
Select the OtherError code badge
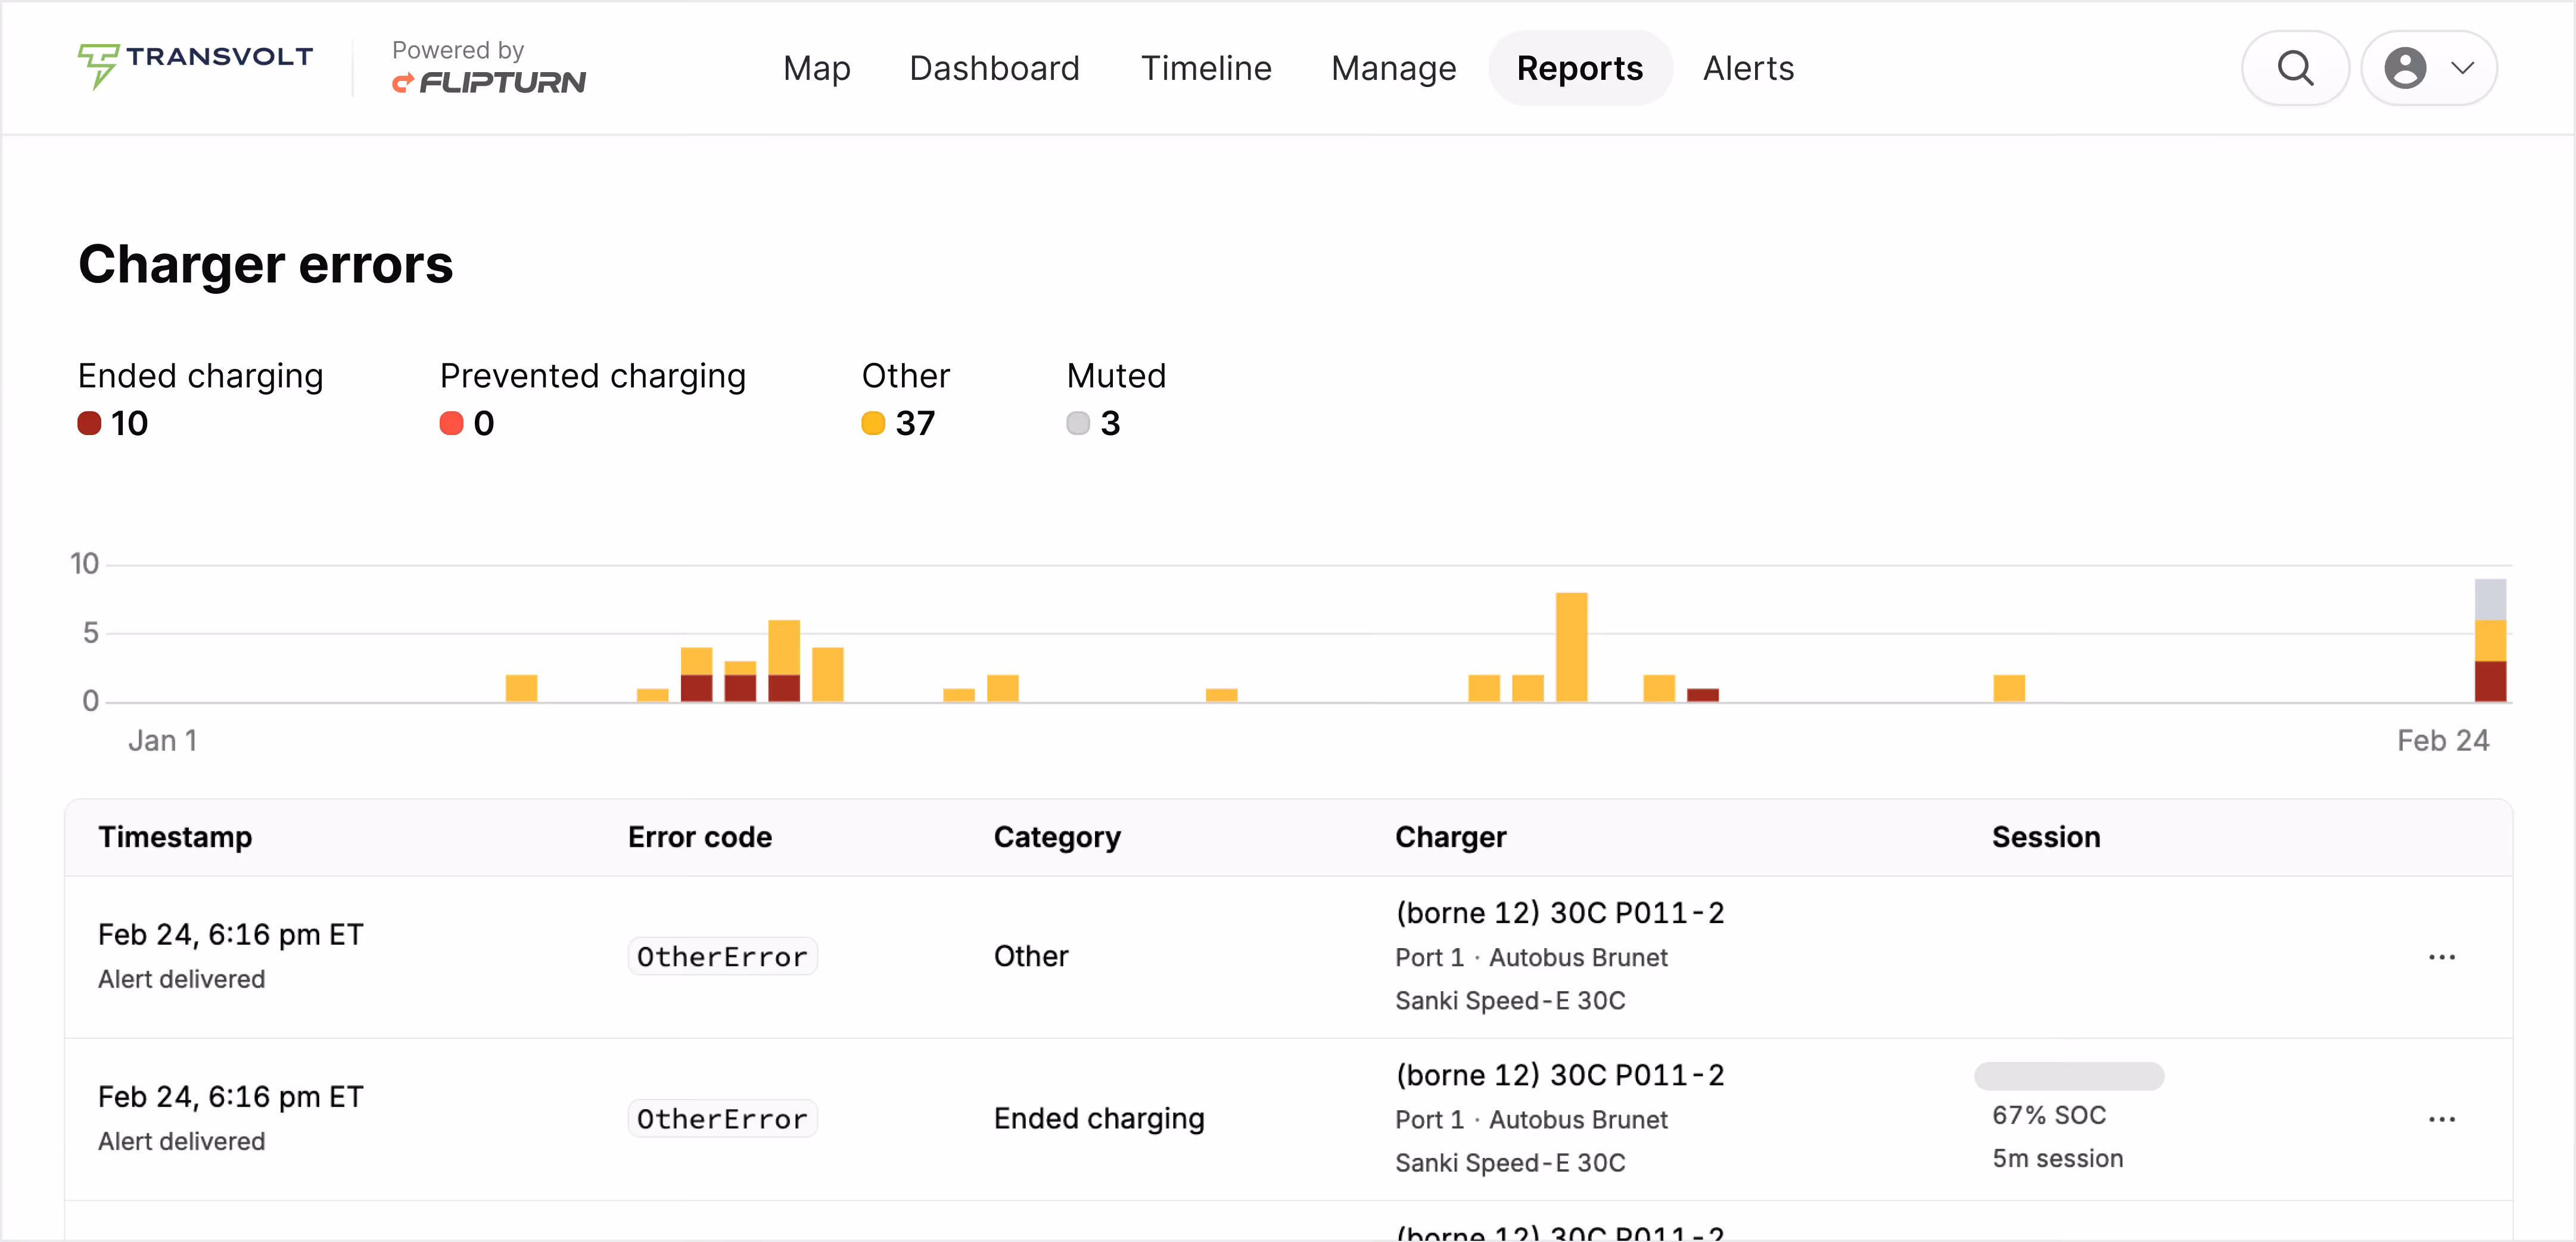(x=722, y=956)
